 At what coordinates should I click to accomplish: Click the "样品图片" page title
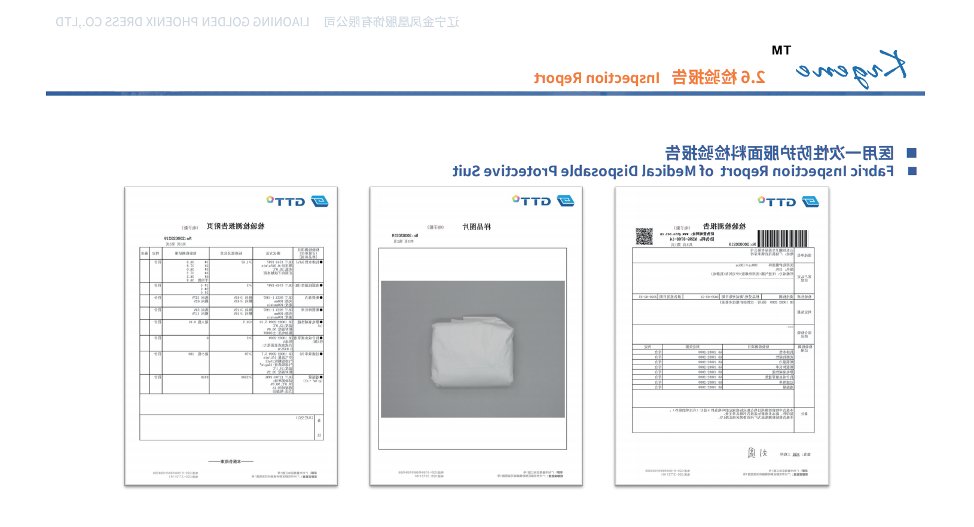point(477,227)
